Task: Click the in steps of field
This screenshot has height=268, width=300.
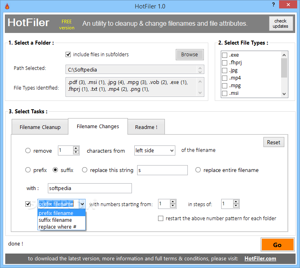Action: pos(227,204)
